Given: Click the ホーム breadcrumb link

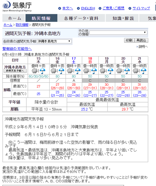Looking at the screenshot, I should click(8, 25).
